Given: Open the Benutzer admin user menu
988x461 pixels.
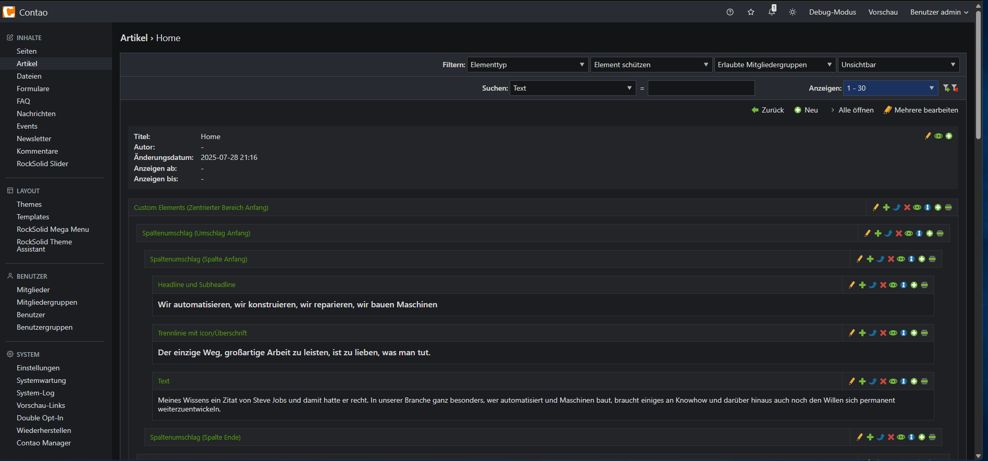Looking at the screenshot, I should (939, 12).
